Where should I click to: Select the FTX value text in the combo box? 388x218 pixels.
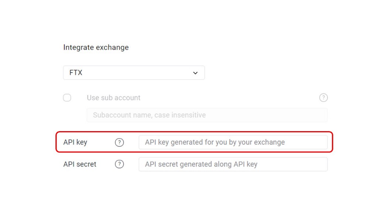[76, 73]
